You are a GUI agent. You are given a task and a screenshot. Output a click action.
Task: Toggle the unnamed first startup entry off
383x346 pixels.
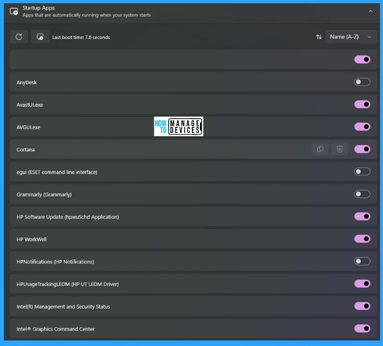click(x=362, y=60)
